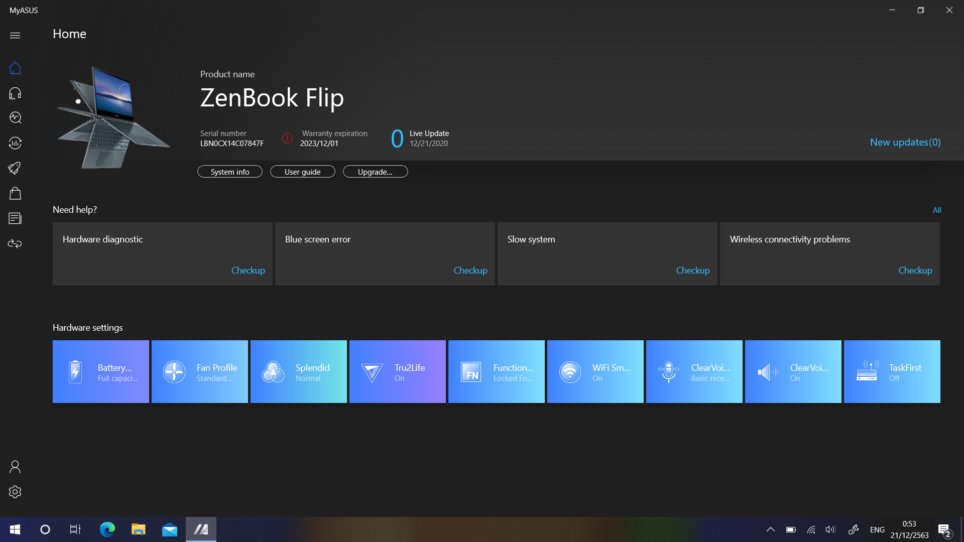
Task: Click the Home page title
Action: [69, 34]
